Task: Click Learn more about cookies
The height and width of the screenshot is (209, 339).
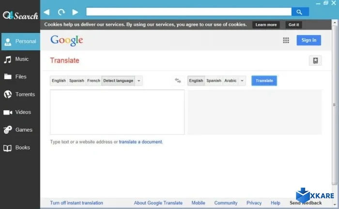Action: pos(266,25)
